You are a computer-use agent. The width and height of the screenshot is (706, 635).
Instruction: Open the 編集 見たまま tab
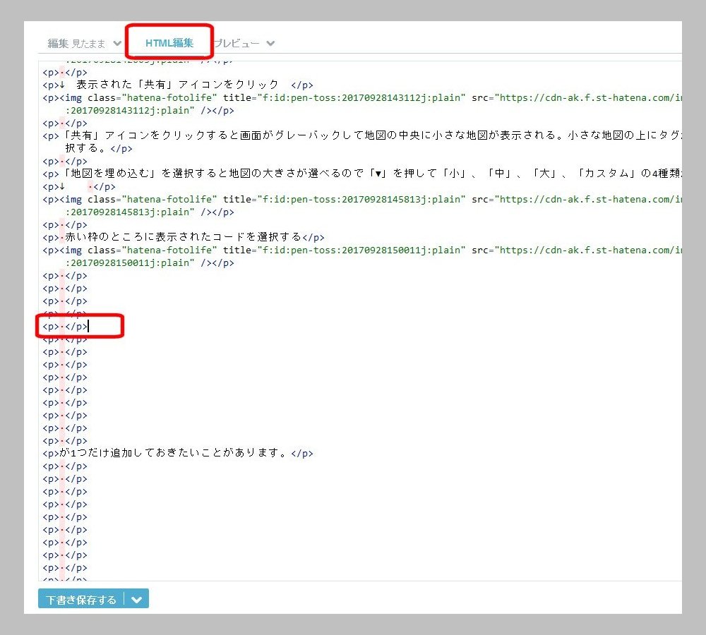(76, 43)
